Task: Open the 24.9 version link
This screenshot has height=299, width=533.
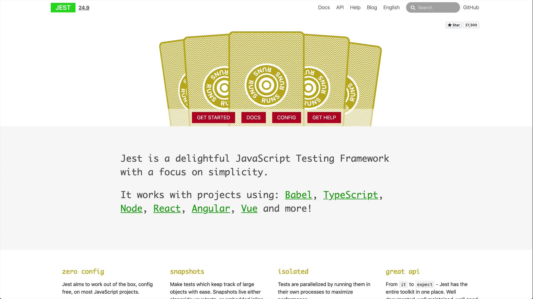Action: pos(84,8)
